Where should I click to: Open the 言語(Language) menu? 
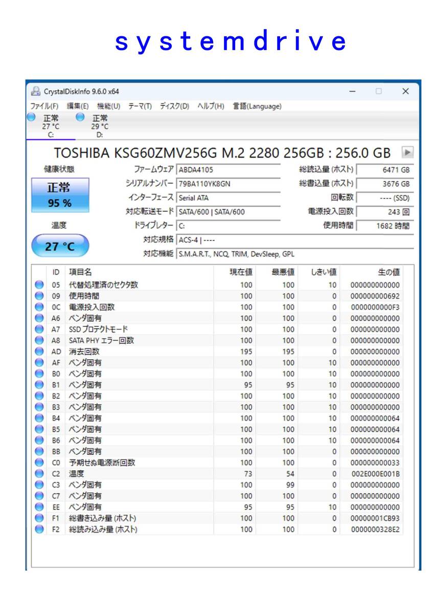pos(257,106)
